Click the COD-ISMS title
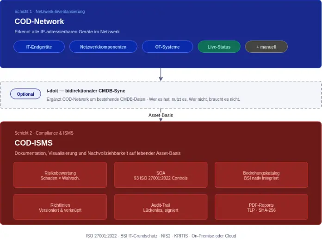 pos(33,143)
